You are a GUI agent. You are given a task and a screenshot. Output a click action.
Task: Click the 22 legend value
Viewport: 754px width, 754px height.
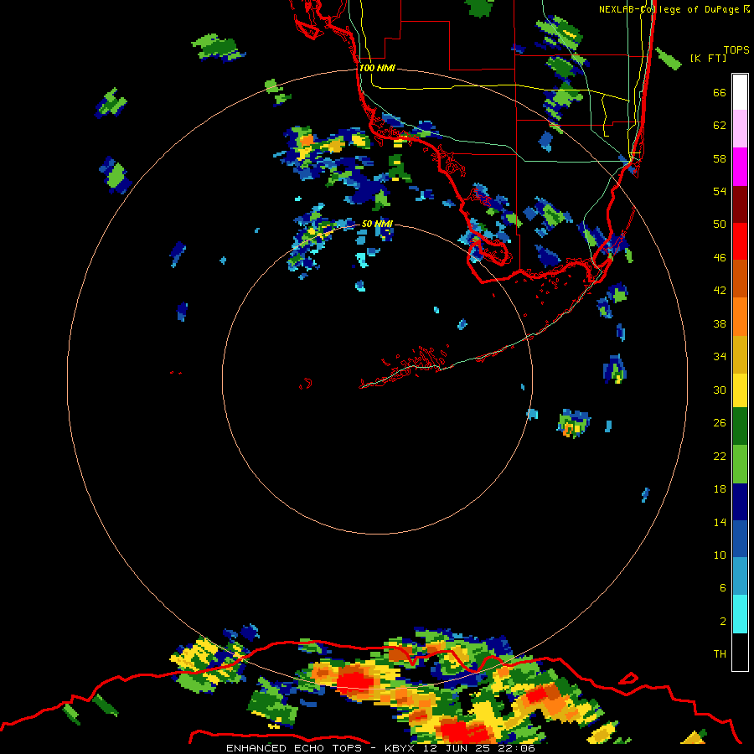720,456
